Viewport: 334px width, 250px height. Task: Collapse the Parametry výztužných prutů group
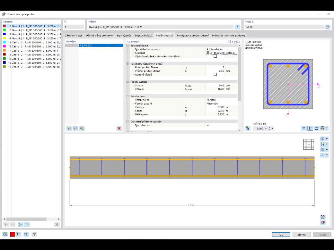point(128,63)
